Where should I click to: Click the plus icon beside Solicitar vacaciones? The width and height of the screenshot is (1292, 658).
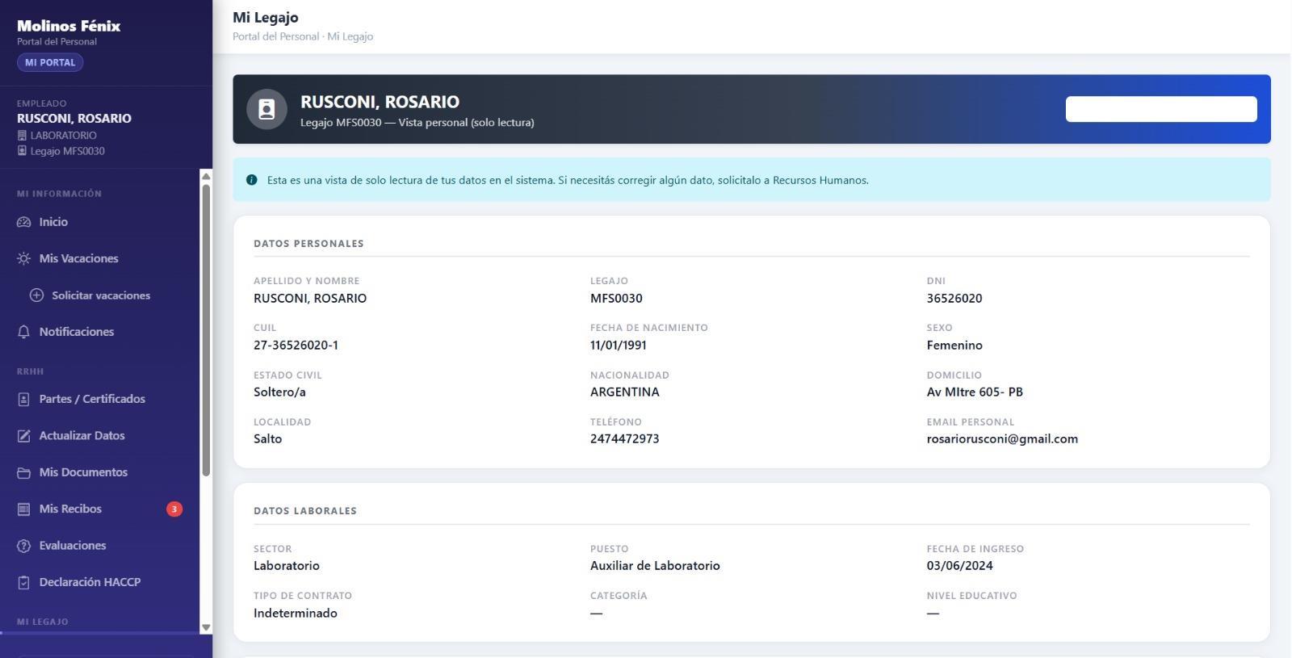(x=36, y=295)
